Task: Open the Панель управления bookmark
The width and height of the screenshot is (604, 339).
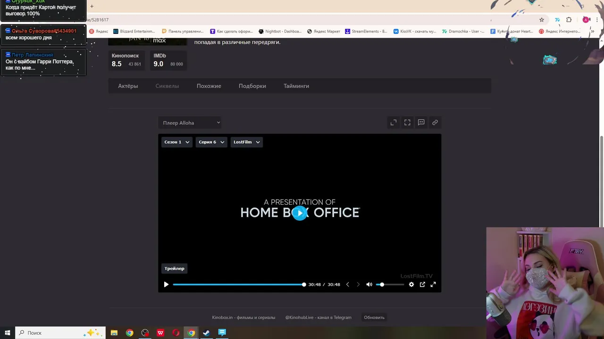Action: (183, 32)
